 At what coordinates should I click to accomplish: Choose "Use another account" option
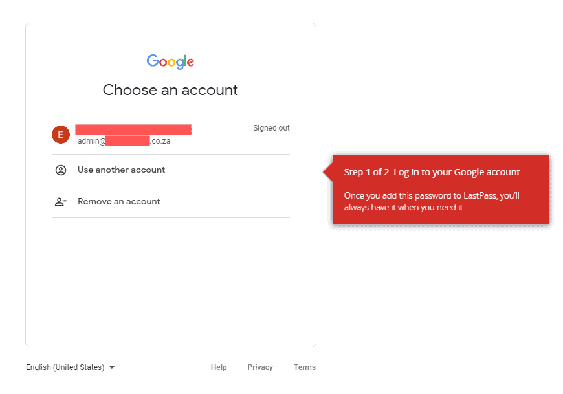click(x=122, y=170)
